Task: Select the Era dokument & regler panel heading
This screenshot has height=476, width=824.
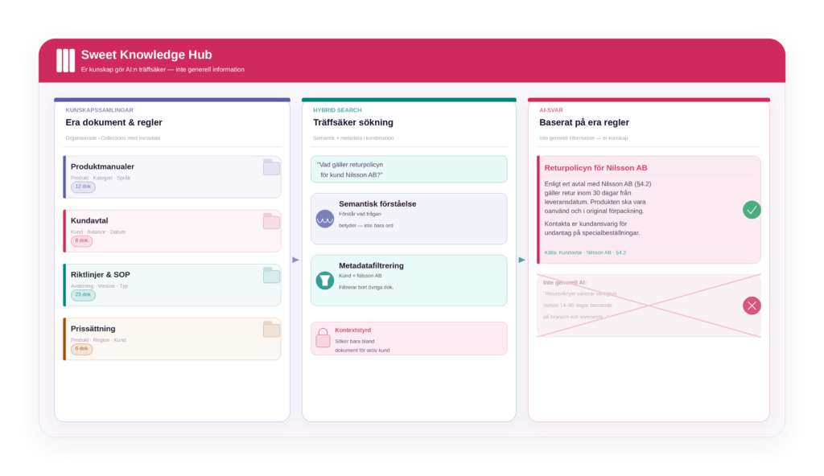Action: 113,122
